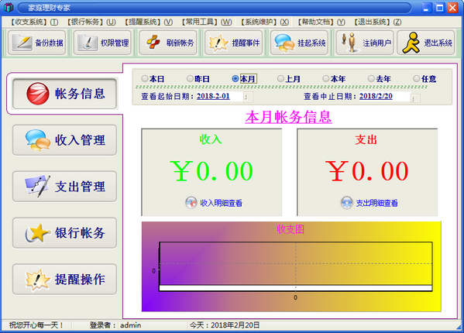Click the red ball icon of 帐务信息
Image resolution: width=464 pixels, height=333 pixels.
pos(38,94)
